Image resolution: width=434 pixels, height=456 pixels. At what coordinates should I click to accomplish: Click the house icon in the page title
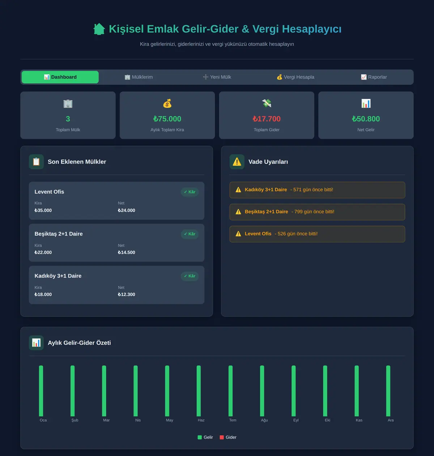[x=99, y=29]
